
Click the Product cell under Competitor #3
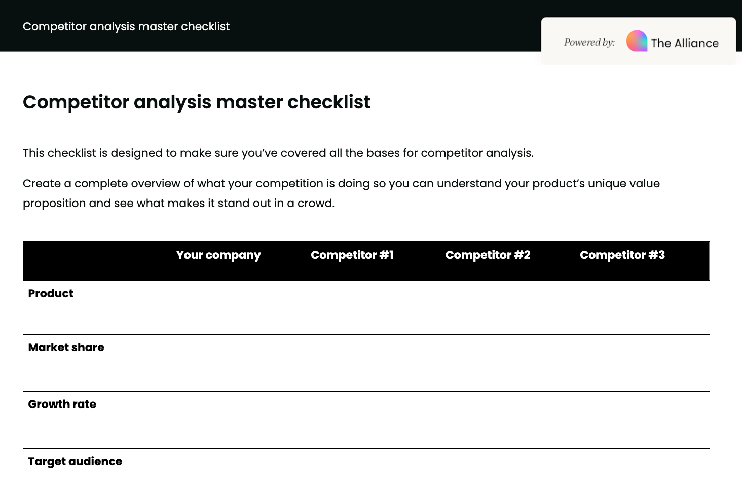pos(642,307)
